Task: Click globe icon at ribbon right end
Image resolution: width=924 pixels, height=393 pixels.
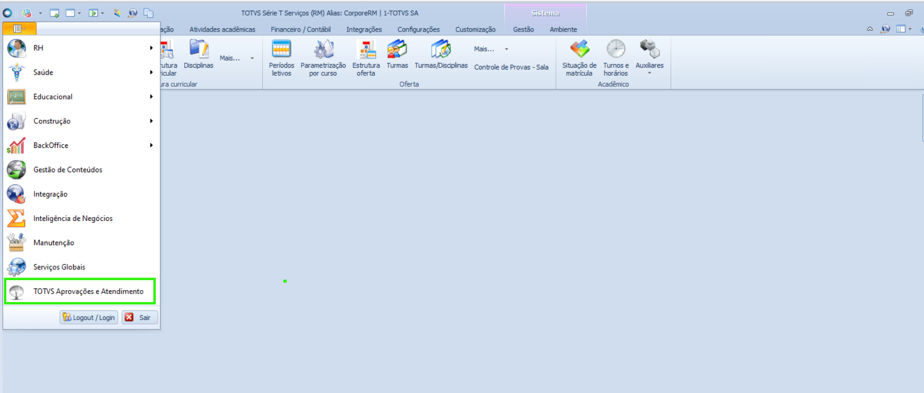Action: coord(886,29)
